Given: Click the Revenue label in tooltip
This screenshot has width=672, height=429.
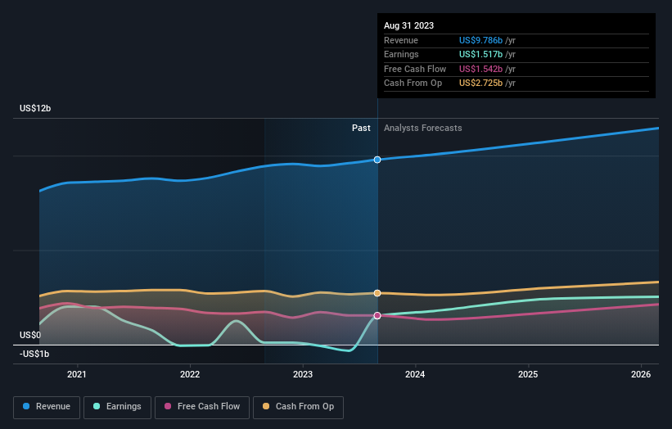Looking at the screenshot, I should tap(401, 40).
